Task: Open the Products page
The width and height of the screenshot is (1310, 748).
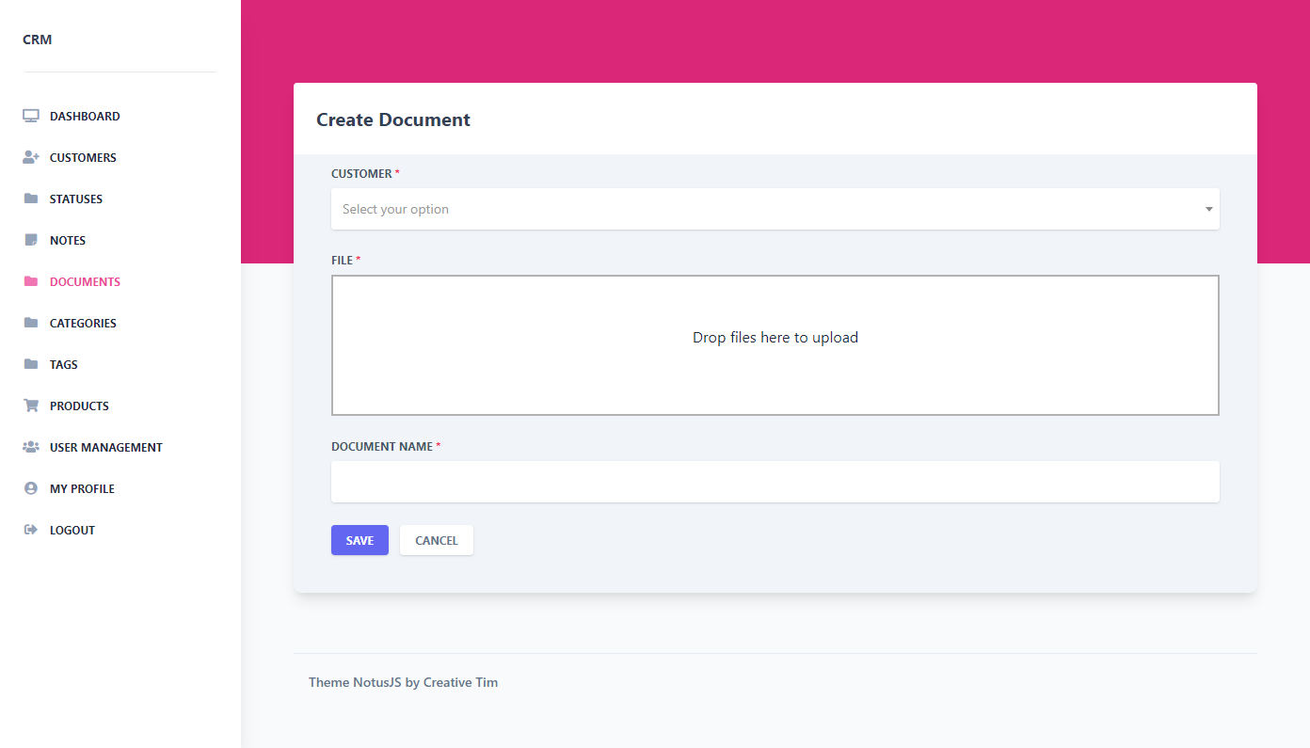Action: tap(79, 406)
